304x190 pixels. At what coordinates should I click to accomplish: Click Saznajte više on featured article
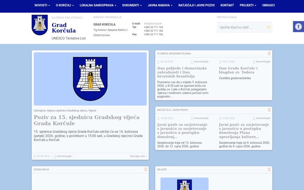[138, 156]
